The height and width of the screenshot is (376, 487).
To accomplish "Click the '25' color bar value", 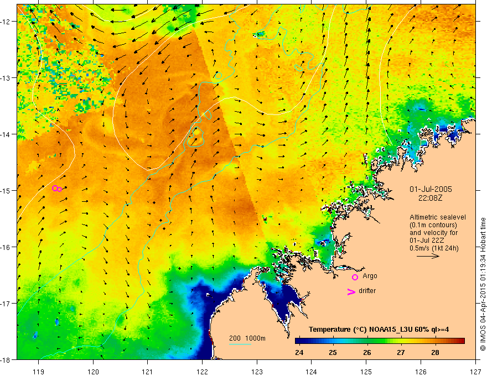I will [333, 353].
